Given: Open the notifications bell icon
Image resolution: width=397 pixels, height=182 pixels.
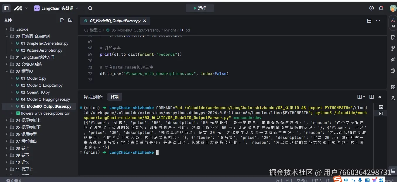Looking at the screenshot, I should tap(381, 8).
